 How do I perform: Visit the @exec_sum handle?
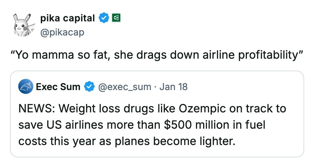pos(125,87)
